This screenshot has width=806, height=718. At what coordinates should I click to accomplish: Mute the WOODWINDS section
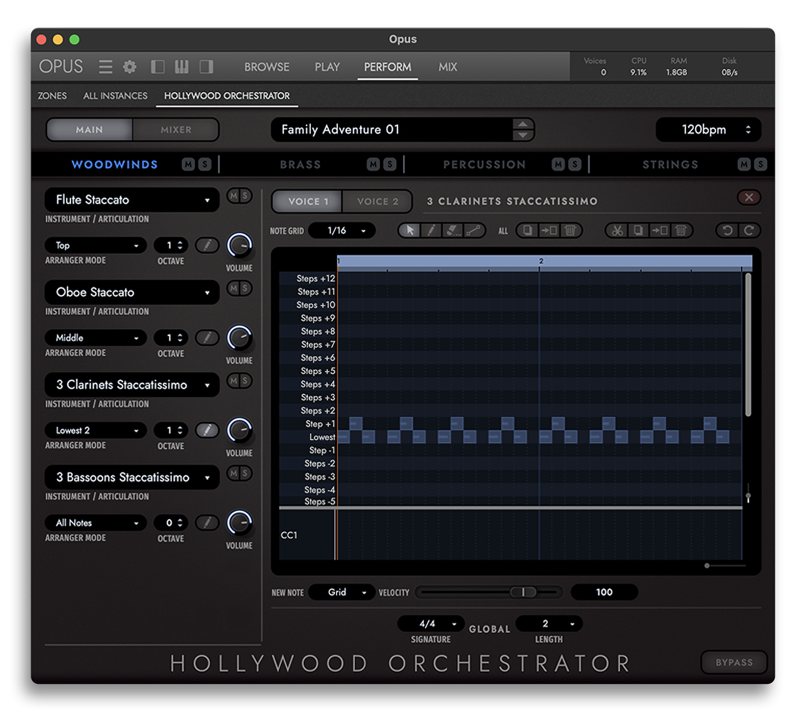tap(188, 164)
